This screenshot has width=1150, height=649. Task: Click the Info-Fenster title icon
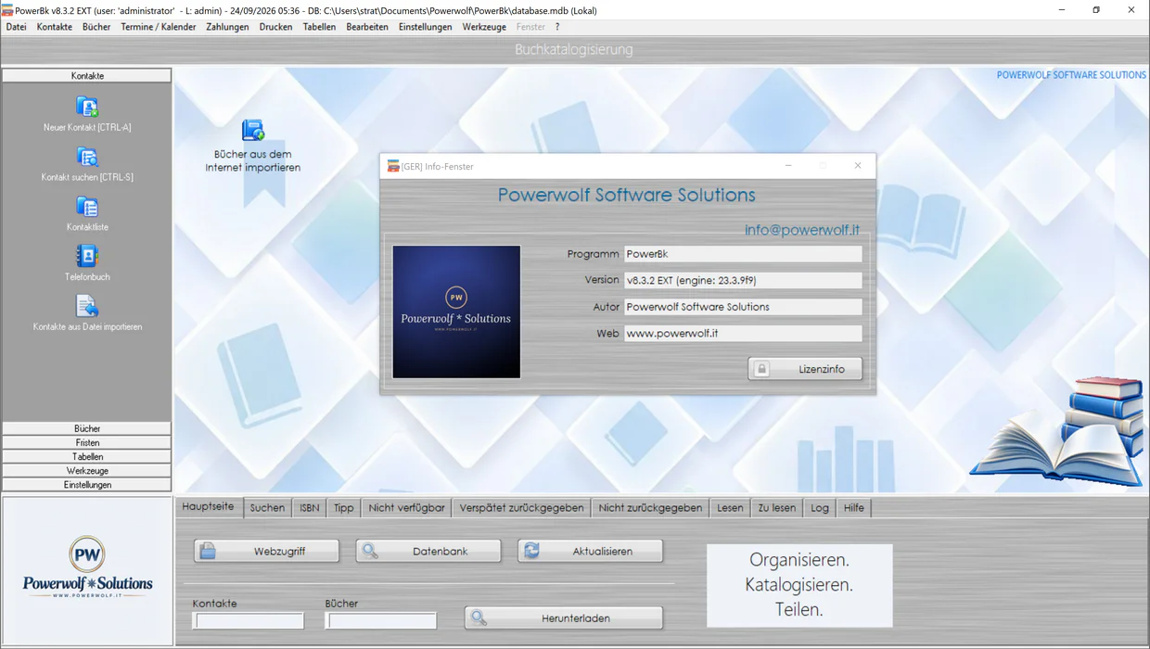pos(393,166)
